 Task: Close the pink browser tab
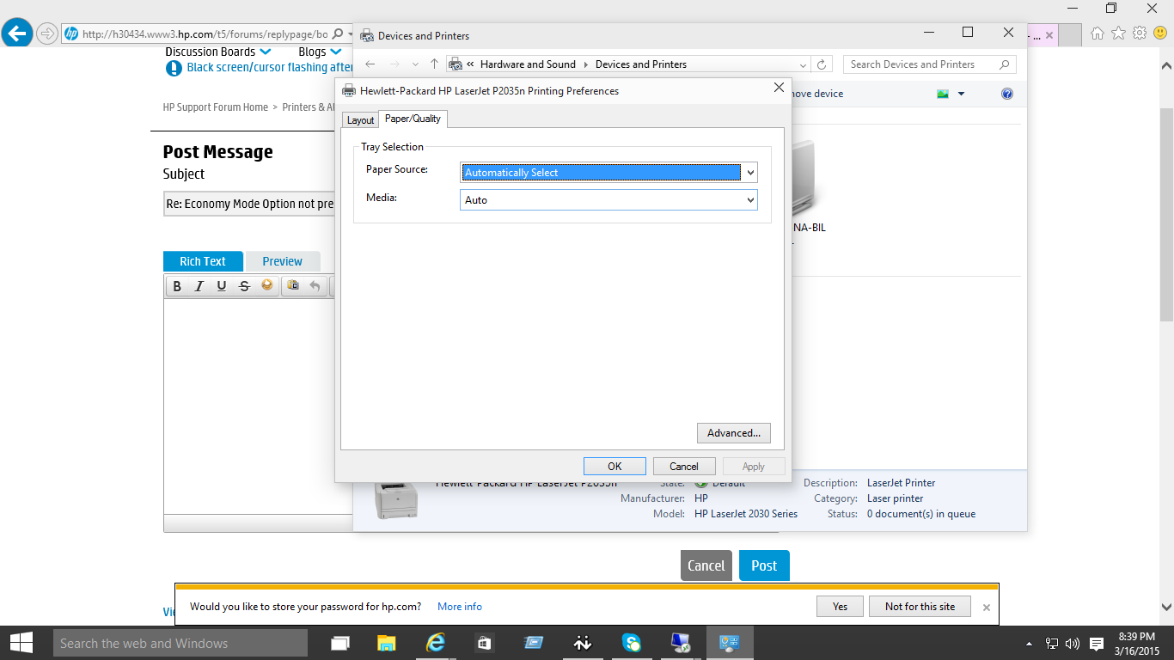click(x=1049, y=35)
